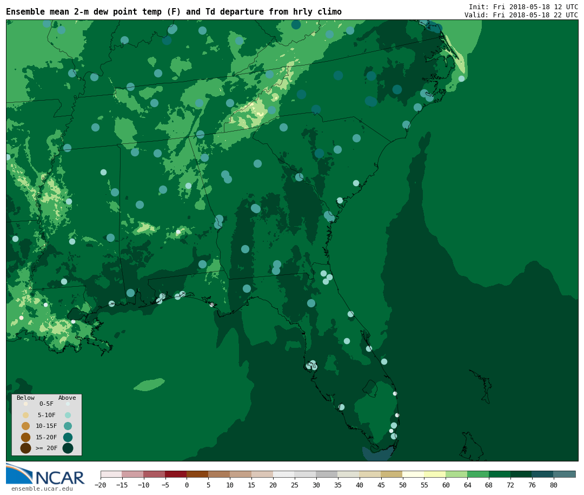584x495 pixels.
Task: Select the Init time text
Action: pos(523,6)
